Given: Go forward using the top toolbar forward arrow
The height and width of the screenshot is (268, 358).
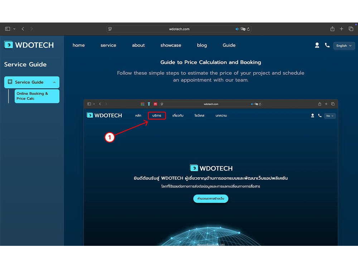Looking at the screenshot, I should click(x=32, y=29).
